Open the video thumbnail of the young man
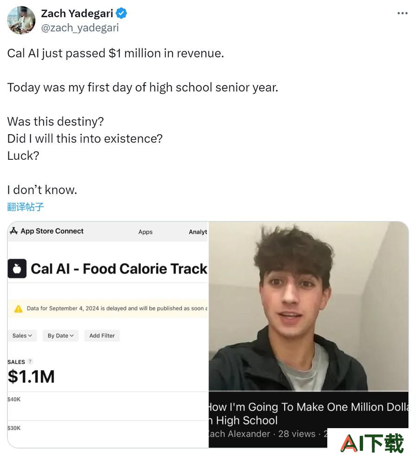The width and height of the screenshot is (420, 456). click(309, 306)
